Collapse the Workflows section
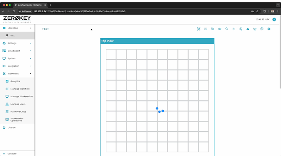This screenshot has width=281, height=158. (x=17, y=74)
